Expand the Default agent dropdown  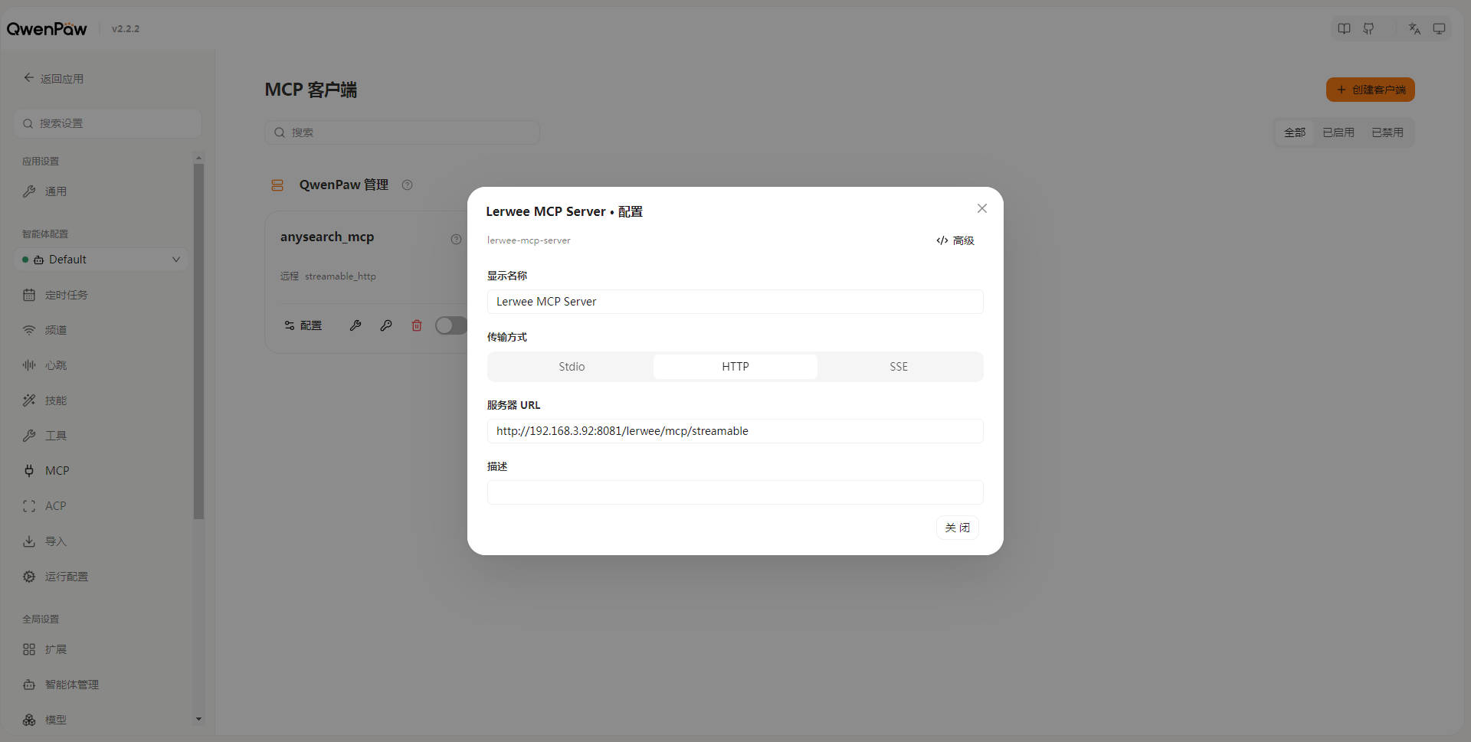[101, 260]
